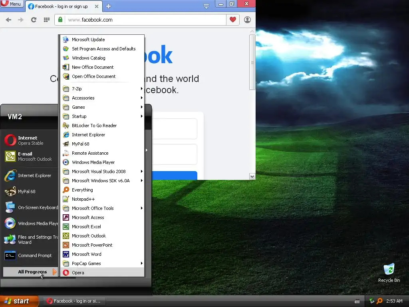Click the Microsoft PowerPoint icon

66,245
